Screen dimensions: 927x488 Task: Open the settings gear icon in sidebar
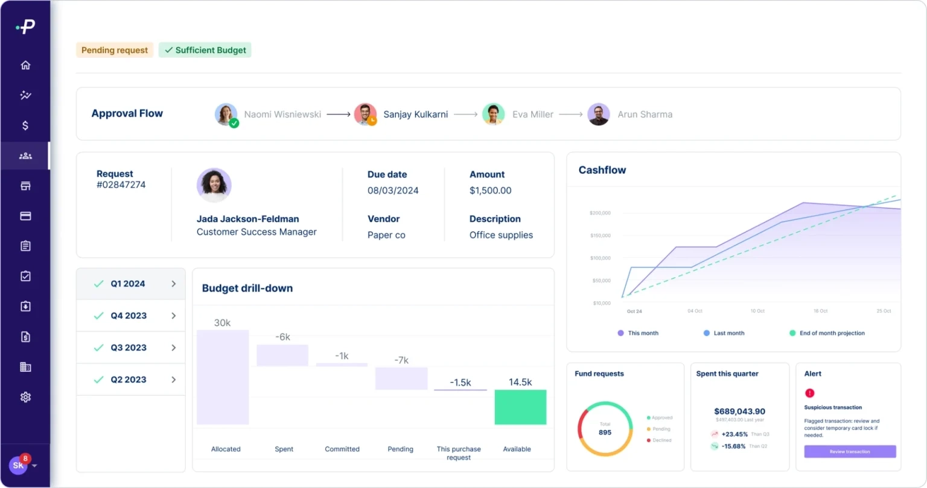25,397
